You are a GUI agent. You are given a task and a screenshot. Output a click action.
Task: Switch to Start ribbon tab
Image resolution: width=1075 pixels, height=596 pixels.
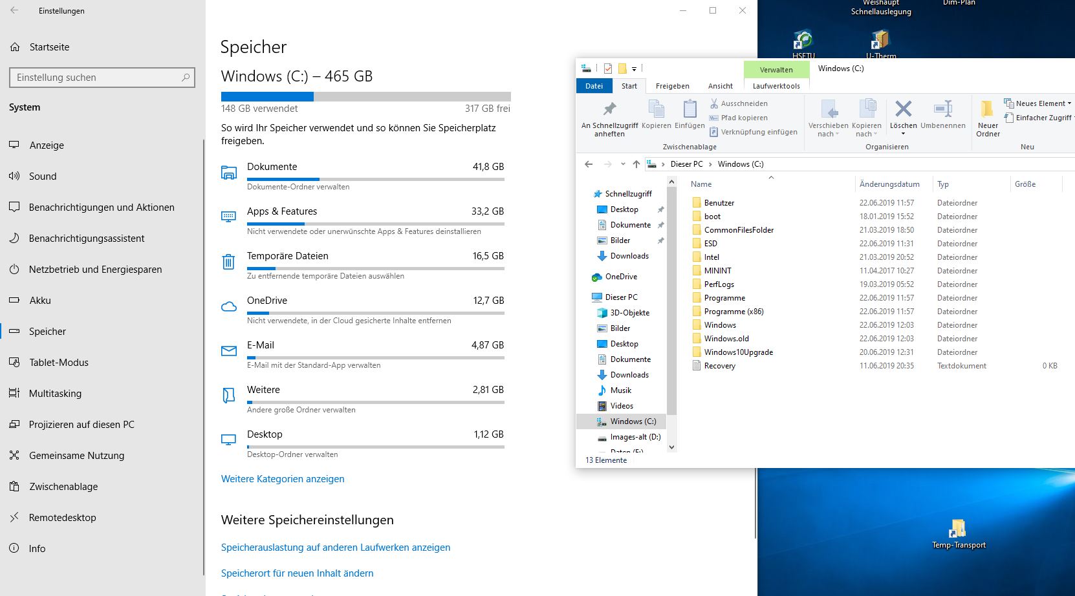[629, 86]
